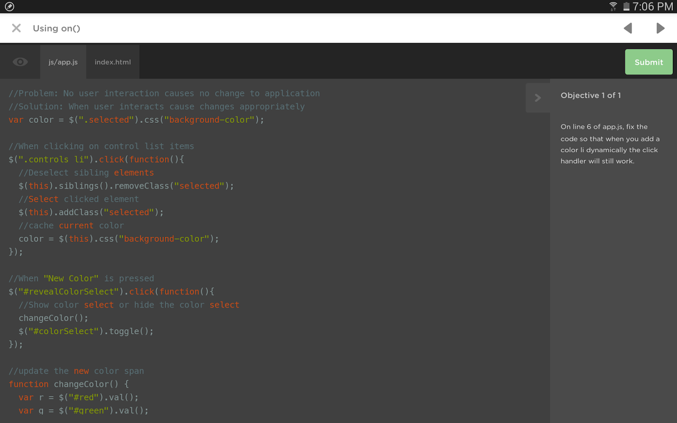The image size is (677, 423).
Task: Click the 'Using on()' title text
Action: [56, 28]
